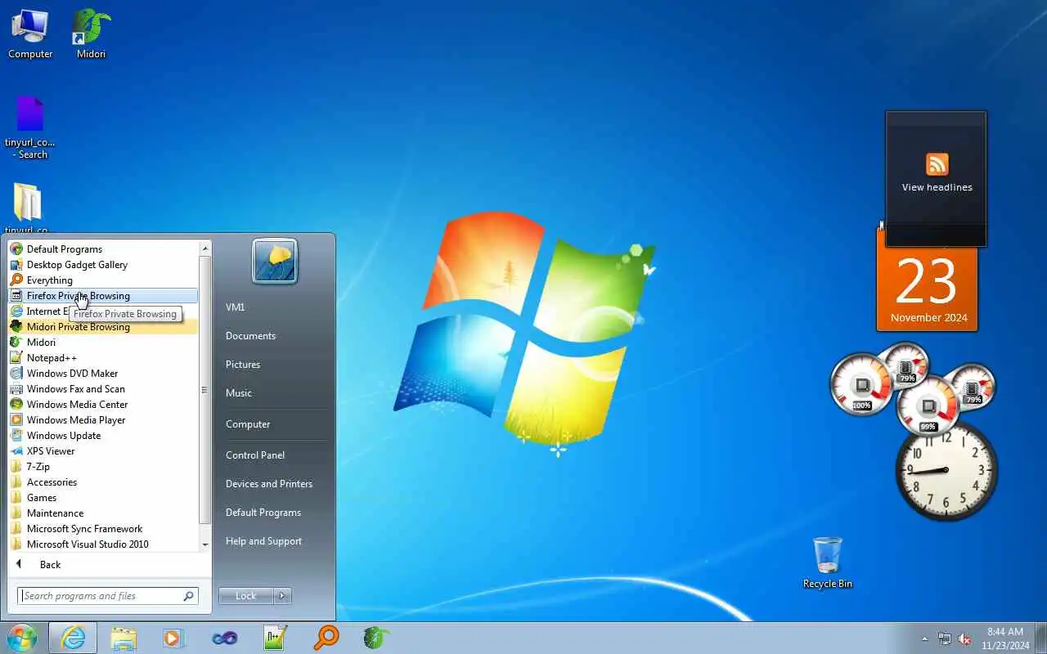1047x654 pixels.
Task: Open Notepad++ from the programs list
Action: [x=103, y=358]
